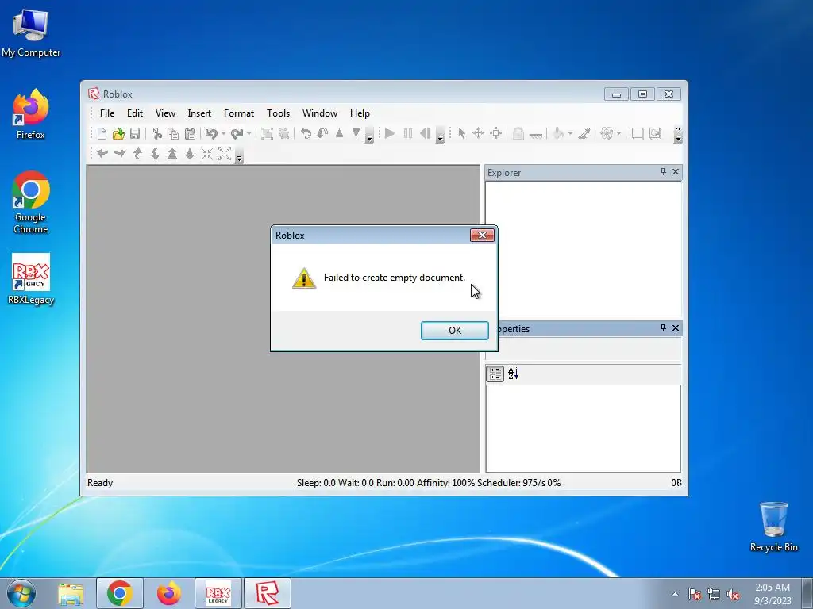The height and width of the screenshot is (609, 813).
Task: Open the View menu
Action: pos(165,113)
